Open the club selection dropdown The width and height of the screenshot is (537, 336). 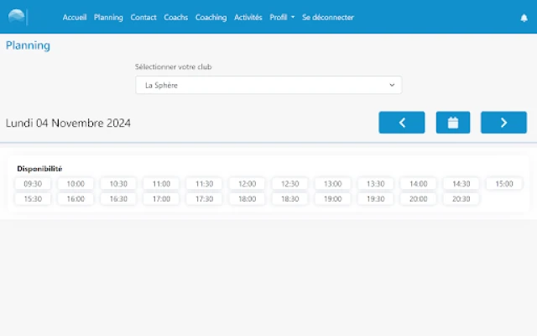[x=268, y=85]
